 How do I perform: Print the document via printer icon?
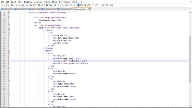[x=23, y=5]
